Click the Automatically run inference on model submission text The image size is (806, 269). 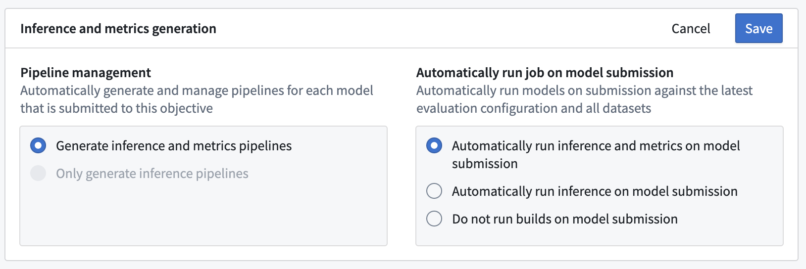point(595,191)
